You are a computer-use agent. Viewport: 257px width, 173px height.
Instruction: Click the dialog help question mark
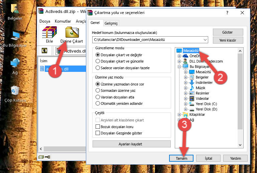(227, 13)
